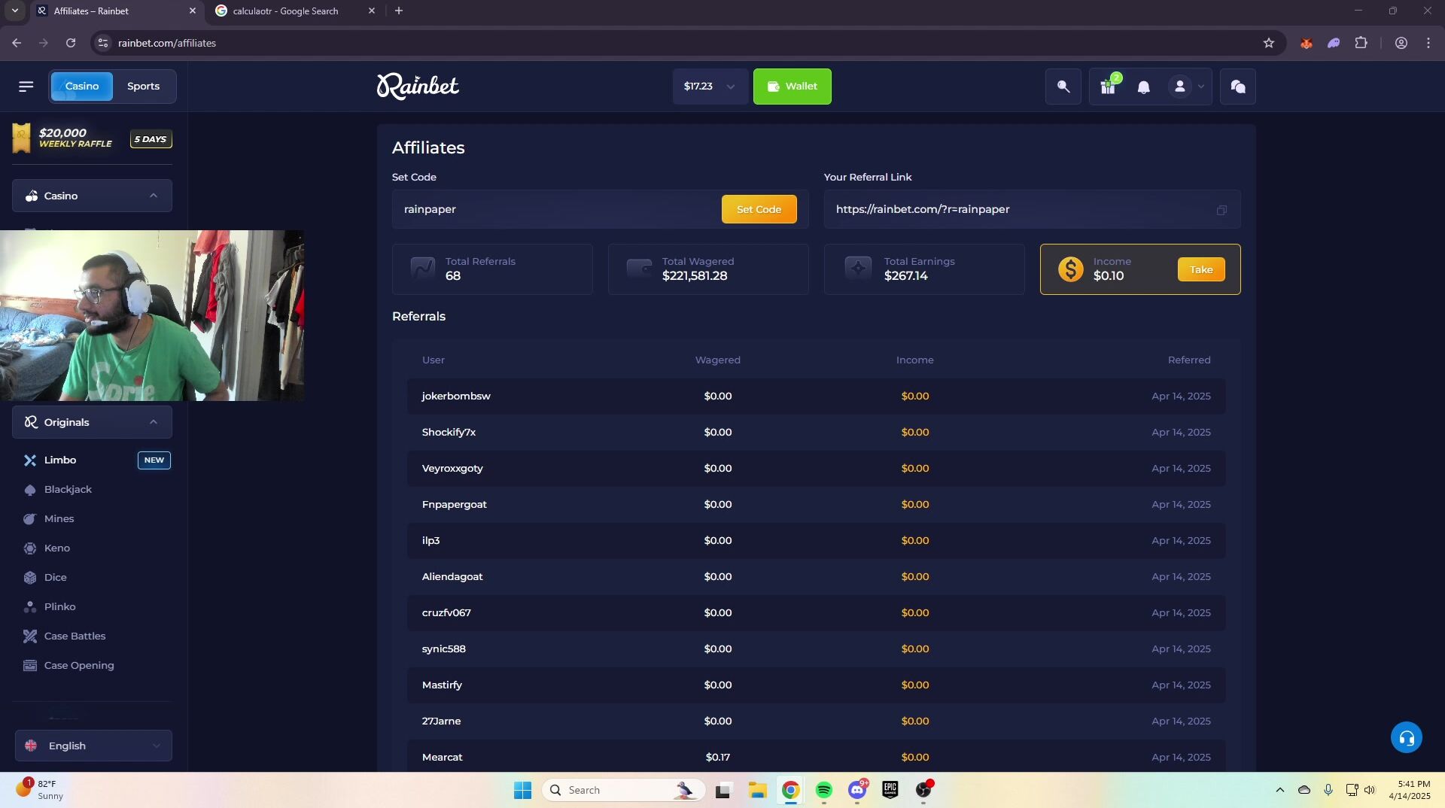
Task: Open the search magnifier icon
Action: click(1063, 87)
